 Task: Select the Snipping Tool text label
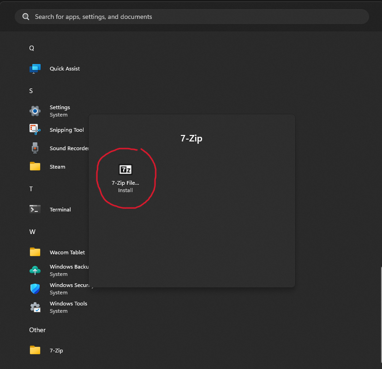(x=67, y=130)
